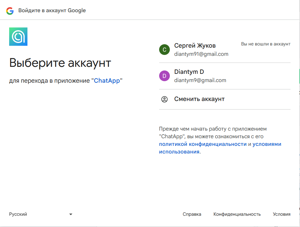The width and height of the screenshot is (300, 227).
Task: Open Конфиденциальность in the footer
Action: point(237,214)
